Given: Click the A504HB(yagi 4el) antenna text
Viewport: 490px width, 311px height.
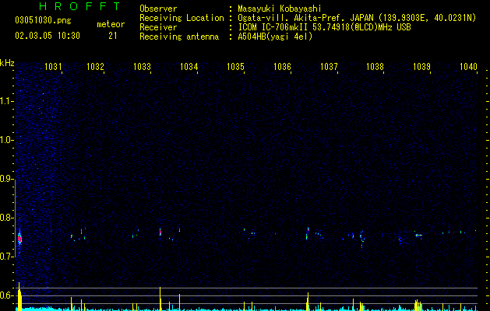Looking at the screenshot, I should coord(275,37).
